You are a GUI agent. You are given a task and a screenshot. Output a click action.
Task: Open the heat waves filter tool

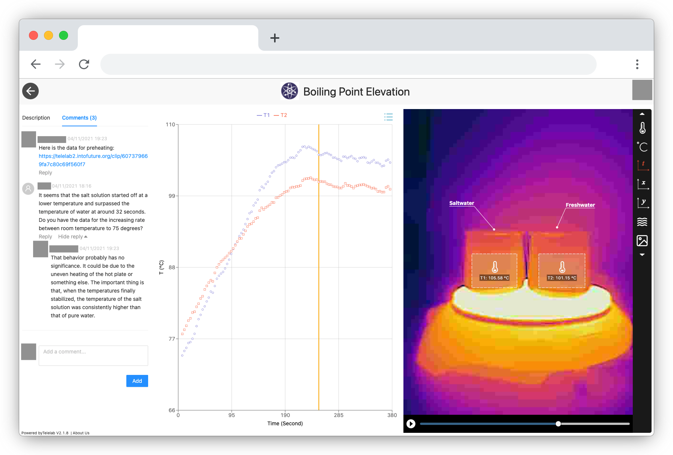click(x=642, y=222)
